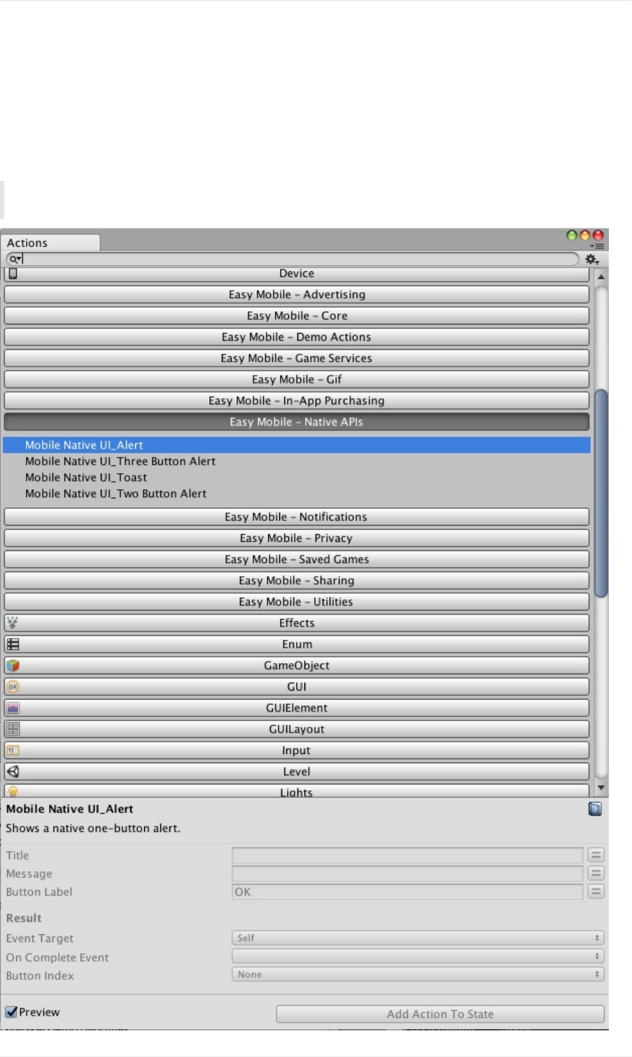Click the GUIElement picture icon
Screen dimensions: 632x1057
point(13,708)
